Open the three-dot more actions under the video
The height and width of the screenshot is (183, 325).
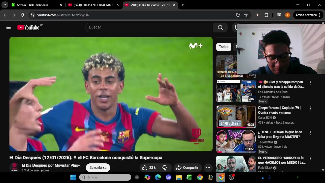(208, 167)
